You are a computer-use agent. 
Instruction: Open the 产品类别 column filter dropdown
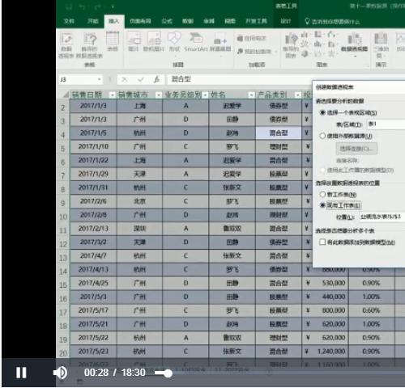(x=297, y=95)
